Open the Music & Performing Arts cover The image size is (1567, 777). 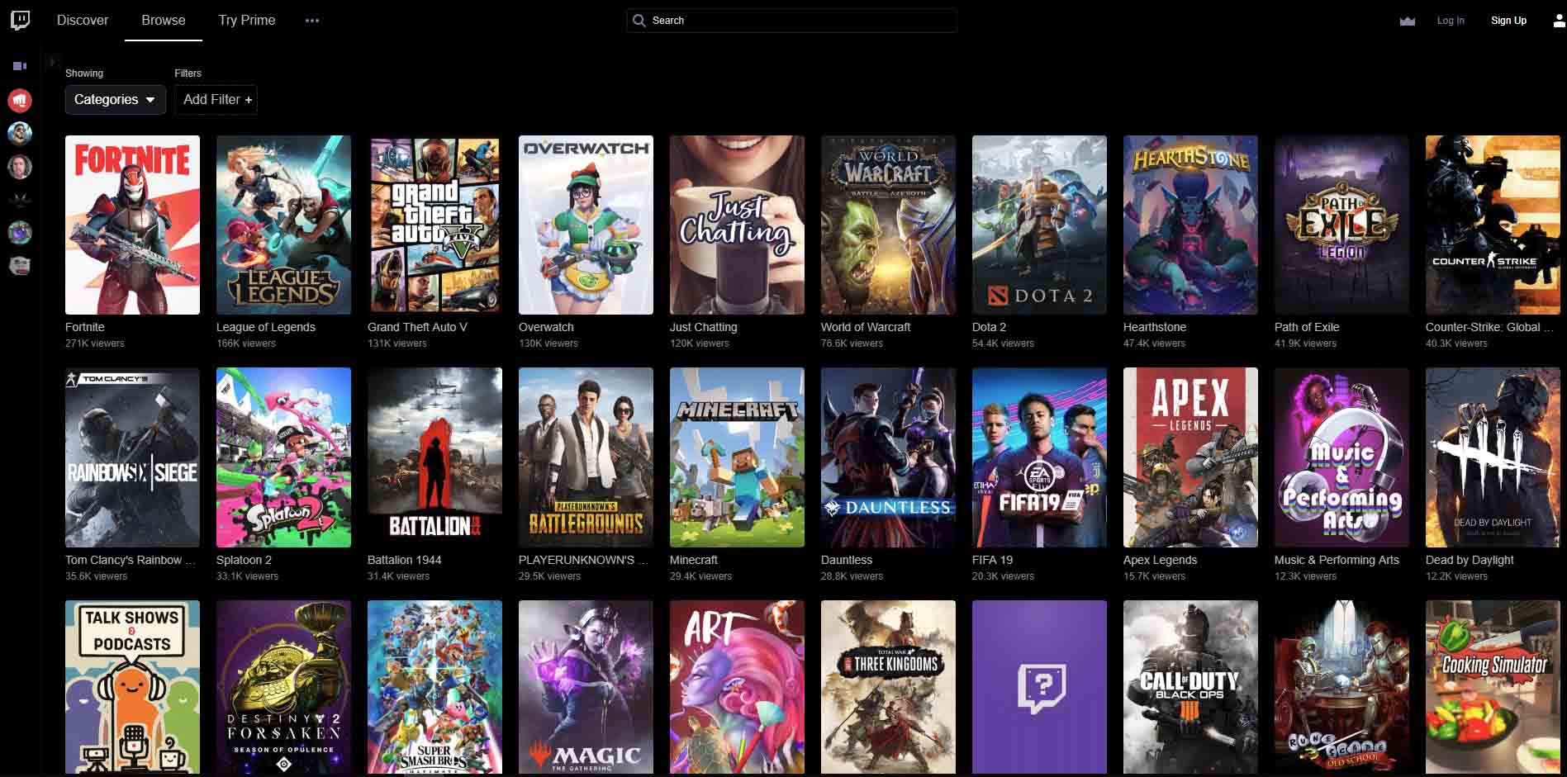[1341, 457]
